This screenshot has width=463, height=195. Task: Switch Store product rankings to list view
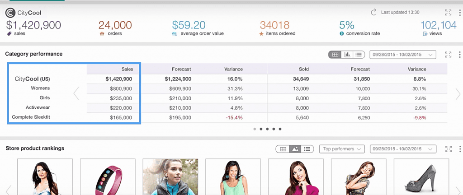pos(307,149)
